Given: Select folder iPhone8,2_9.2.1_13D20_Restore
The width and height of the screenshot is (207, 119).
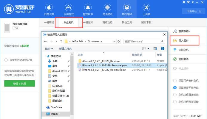Looking at the screenshot, I should pos(101,61).
